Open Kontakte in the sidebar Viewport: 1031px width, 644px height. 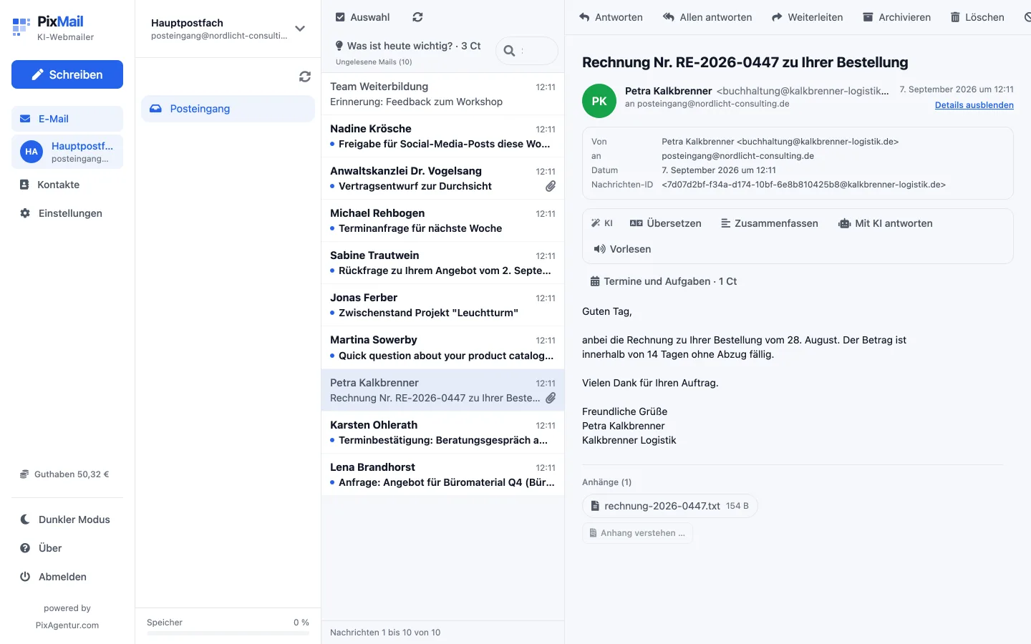67,185
